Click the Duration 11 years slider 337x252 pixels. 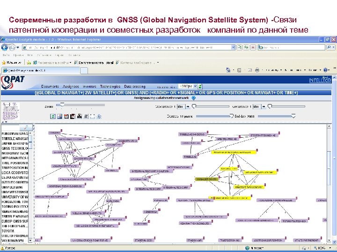pos(215,116)
